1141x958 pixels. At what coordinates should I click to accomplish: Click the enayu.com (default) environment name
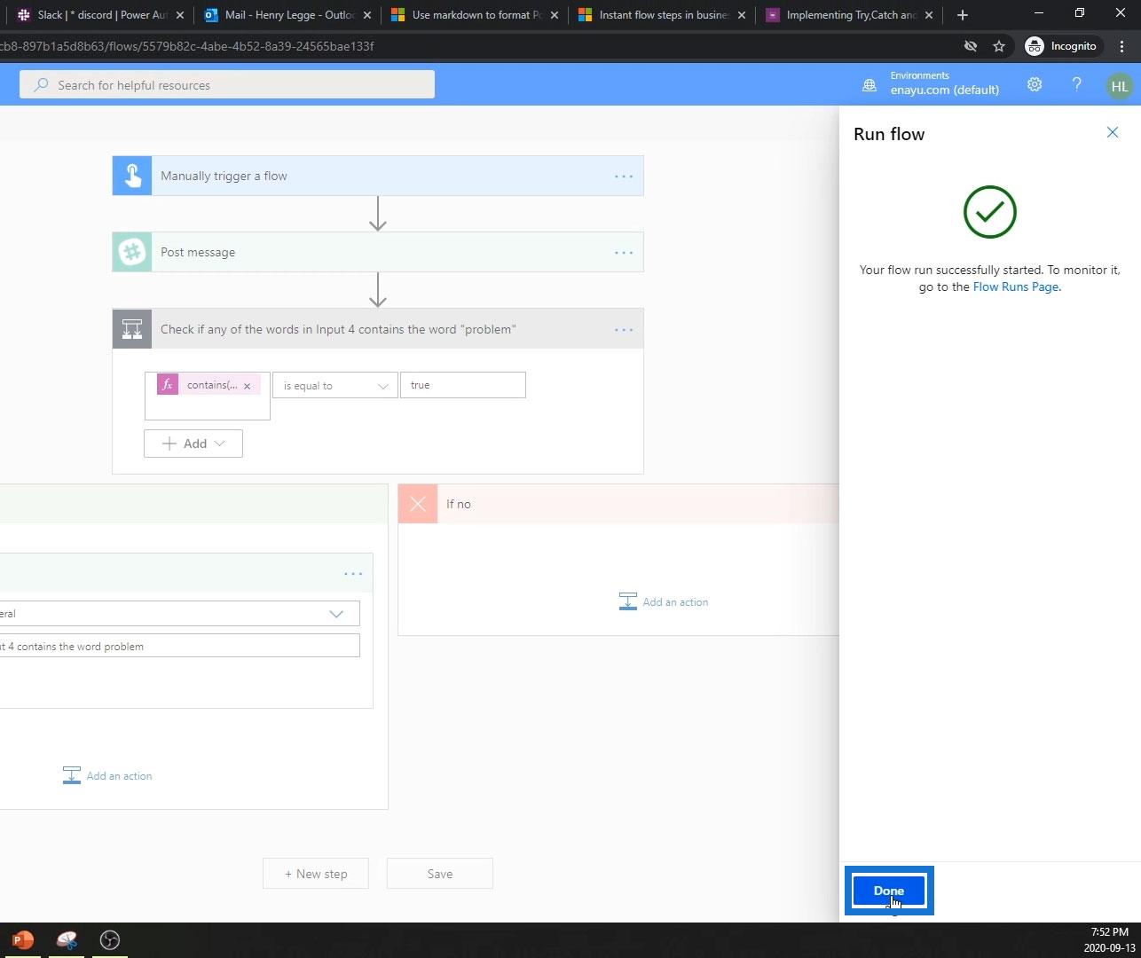[945, 90]
